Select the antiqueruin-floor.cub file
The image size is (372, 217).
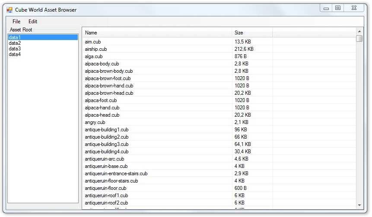105,189
